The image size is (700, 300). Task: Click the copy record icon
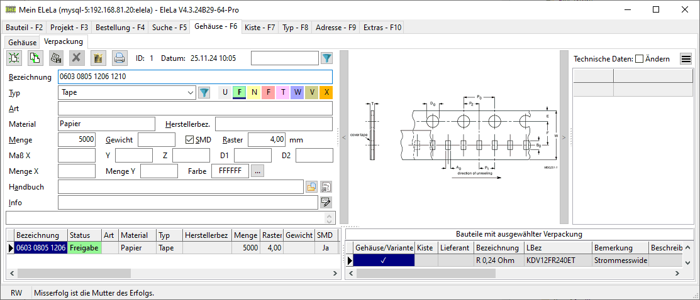(x=35, y=58)
